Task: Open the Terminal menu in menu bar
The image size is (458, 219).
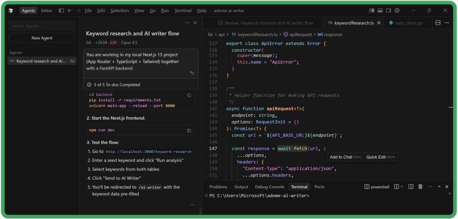Action: 183,11
